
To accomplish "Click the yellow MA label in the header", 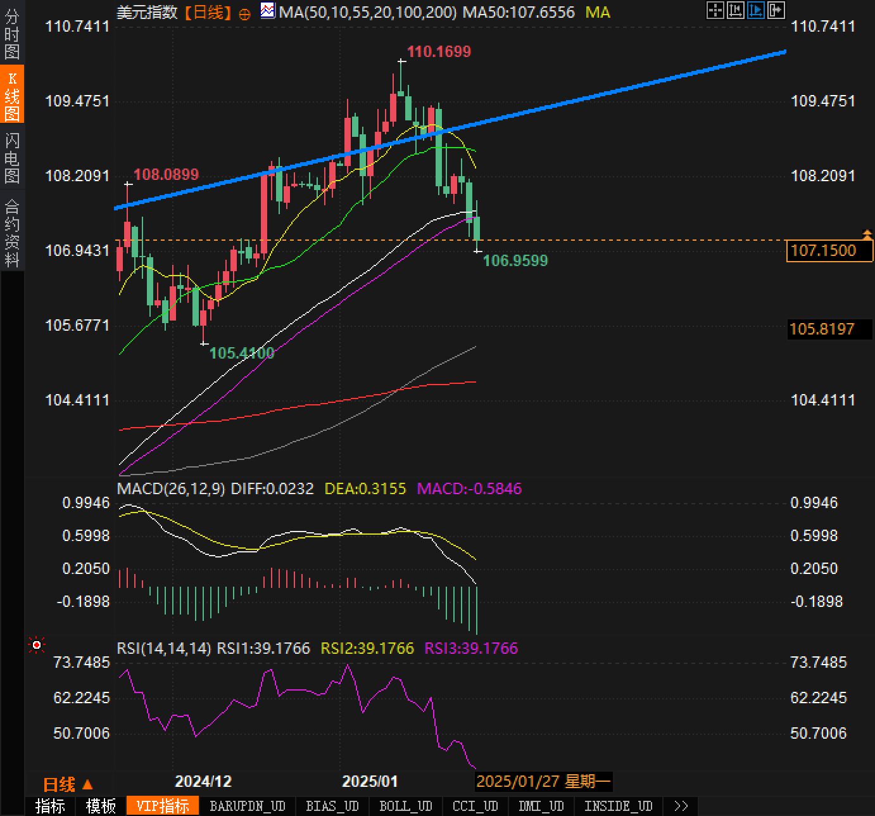I will point(598,12).
